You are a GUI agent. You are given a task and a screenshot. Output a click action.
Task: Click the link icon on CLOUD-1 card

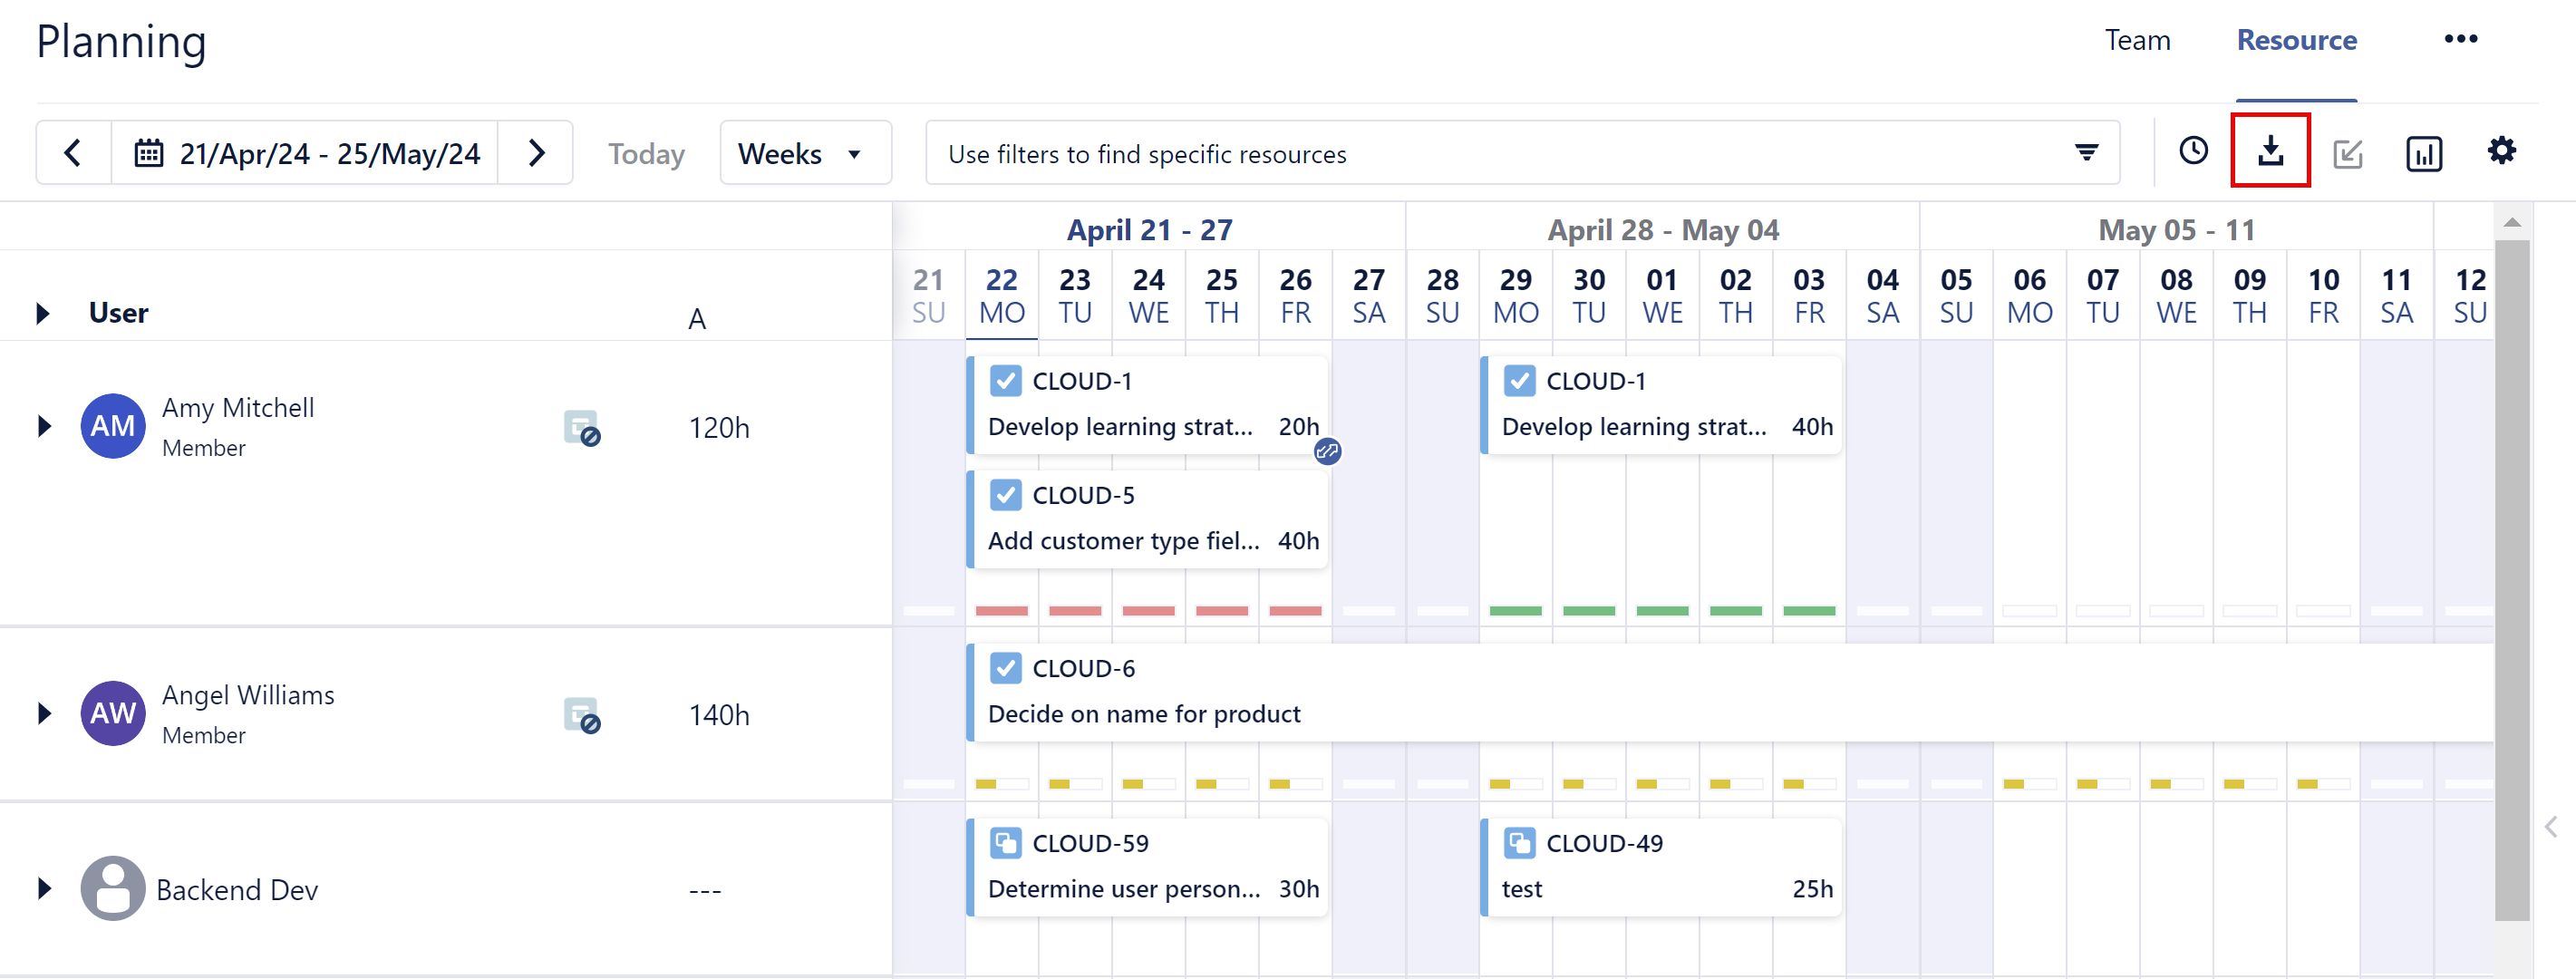[1327, 452]
